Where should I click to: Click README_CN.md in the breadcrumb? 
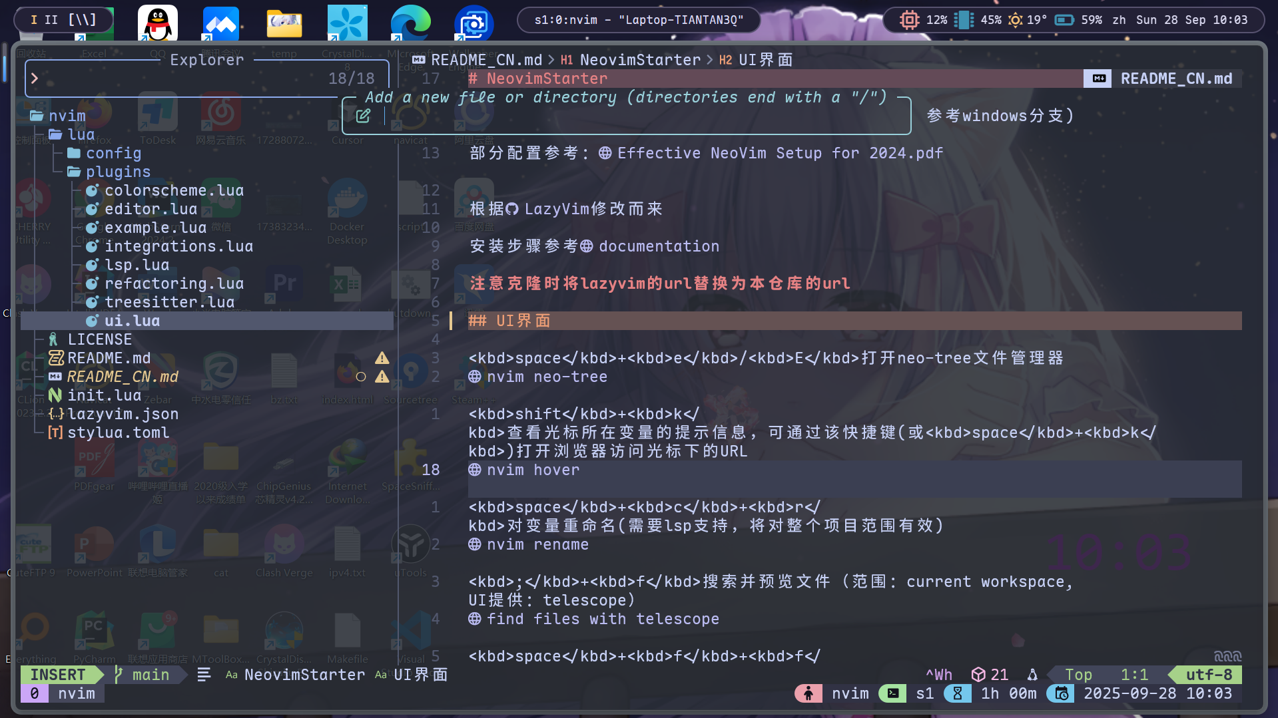(486, 60)
